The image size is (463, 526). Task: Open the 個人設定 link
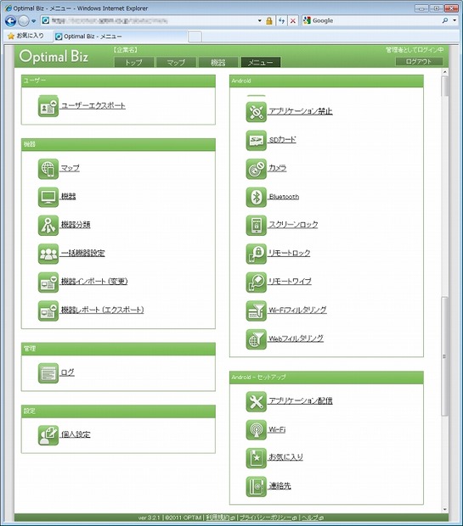pyautogui.click(x=76, y=434)
